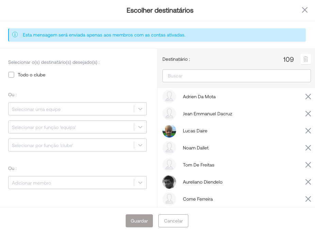The height and width of the screenshot is (230, 315).
Task: Remove Aureliano Diendelo from the list
Action: tap(308, 182)
